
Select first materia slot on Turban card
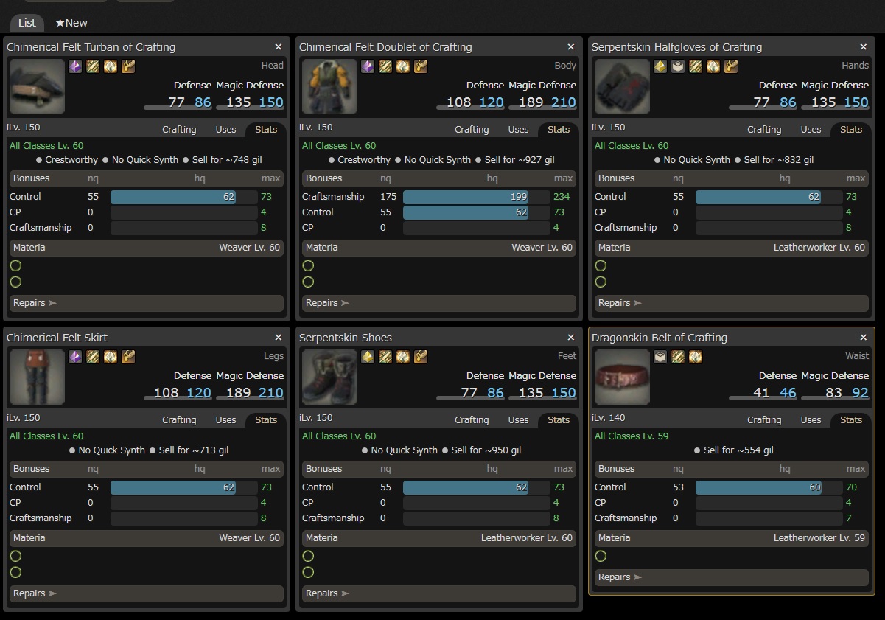(x=15, y=265)
